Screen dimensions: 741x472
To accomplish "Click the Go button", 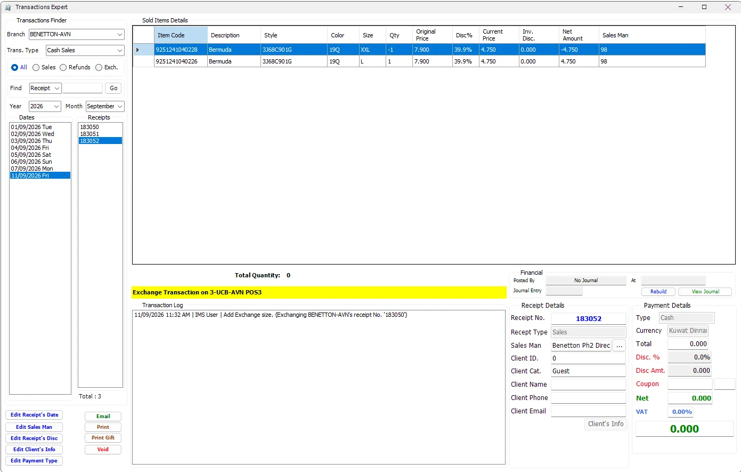I will (113, 88).
